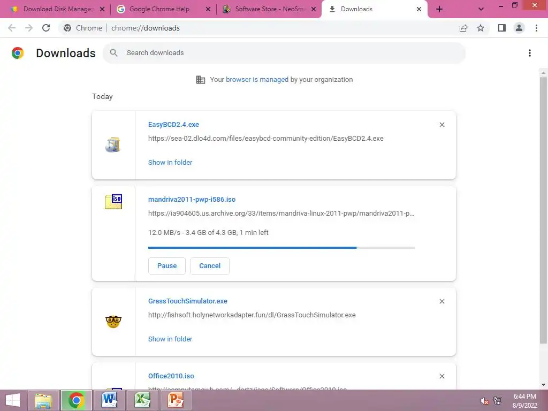This screenshot has height=411, width=548.
Task: Remove GrassTouchSimulator.exe from the list
Action: (442, 301)
